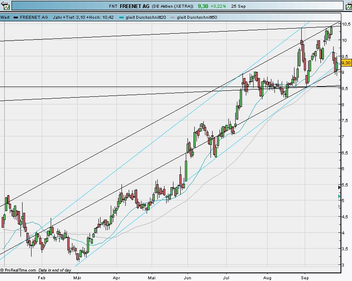Click the chart icon at top-left corner
This screenshot has width=352, height=281.
[x=5, y=6]
